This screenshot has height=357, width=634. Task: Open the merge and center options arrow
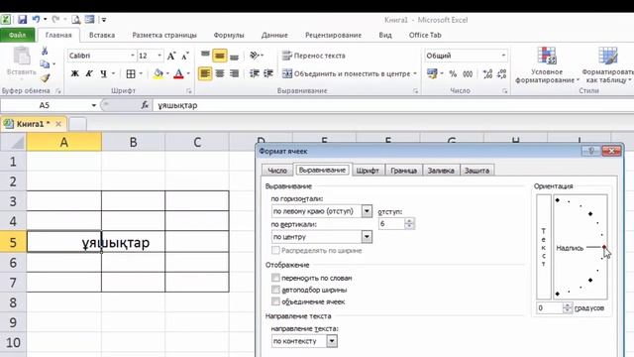point(415,73)
